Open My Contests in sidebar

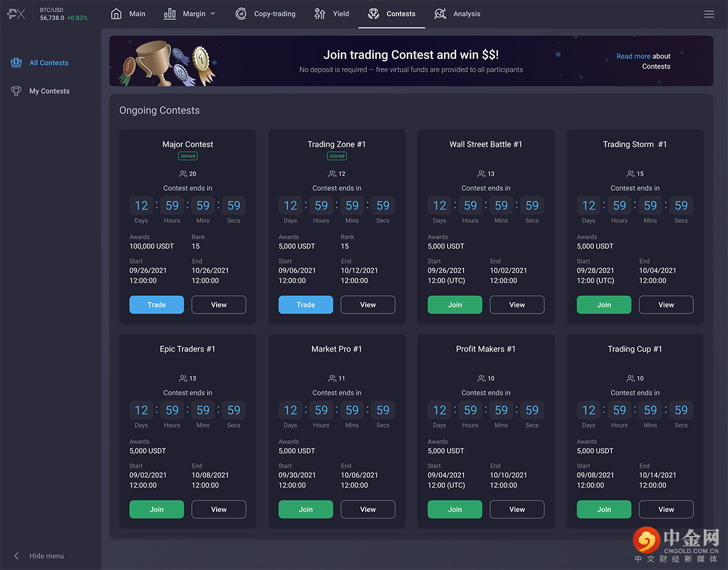point(50,91)
